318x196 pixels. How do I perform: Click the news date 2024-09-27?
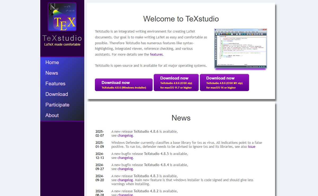(100, 167)
